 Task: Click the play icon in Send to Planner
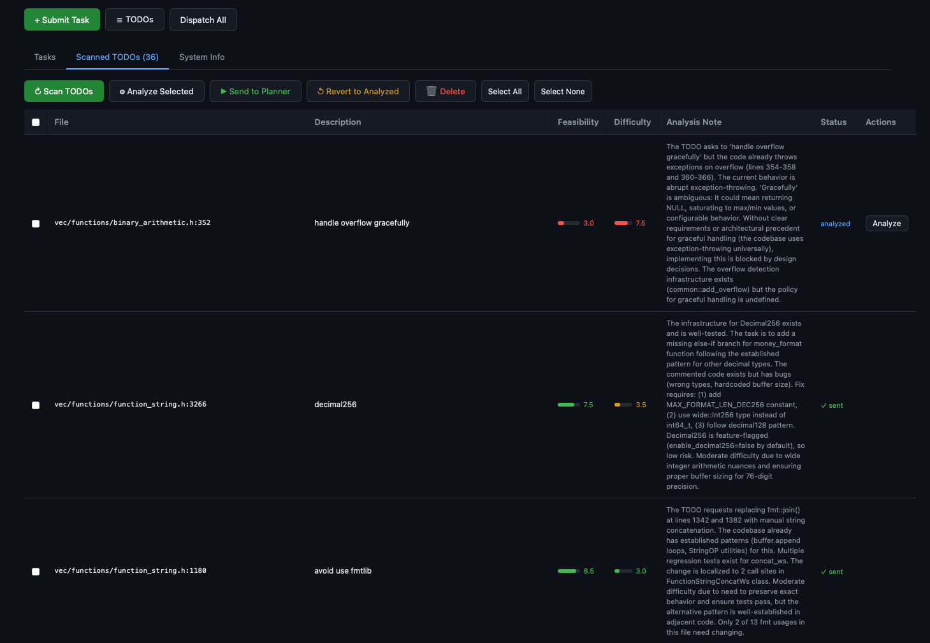pos(224,91)
